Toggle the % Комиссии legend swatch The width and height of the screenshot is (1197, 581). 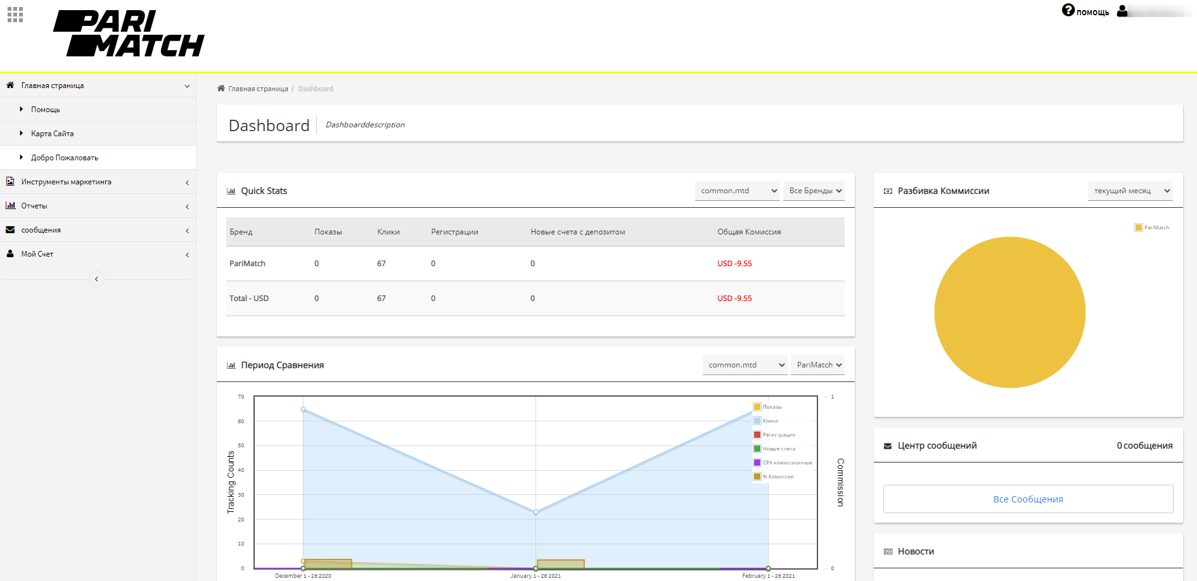[x=757, y=476]
